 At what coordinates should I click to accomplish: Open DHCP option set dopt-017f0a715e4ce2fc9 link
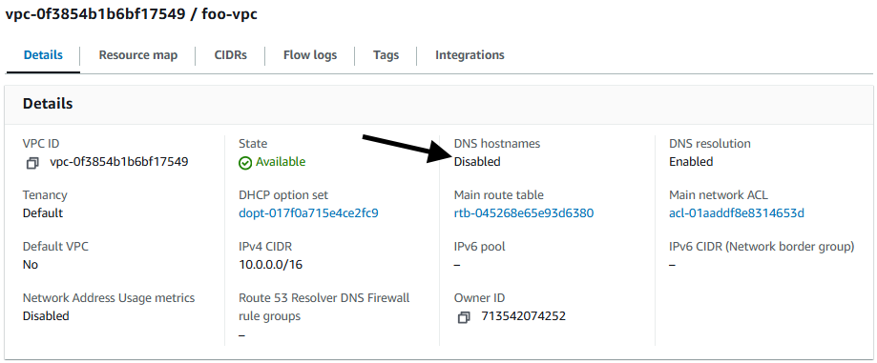[x=309, y=213]
